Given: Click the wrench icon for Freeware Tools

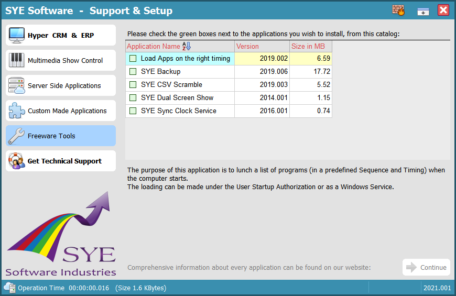Looking at the screenshot, I should coord(17,136).
